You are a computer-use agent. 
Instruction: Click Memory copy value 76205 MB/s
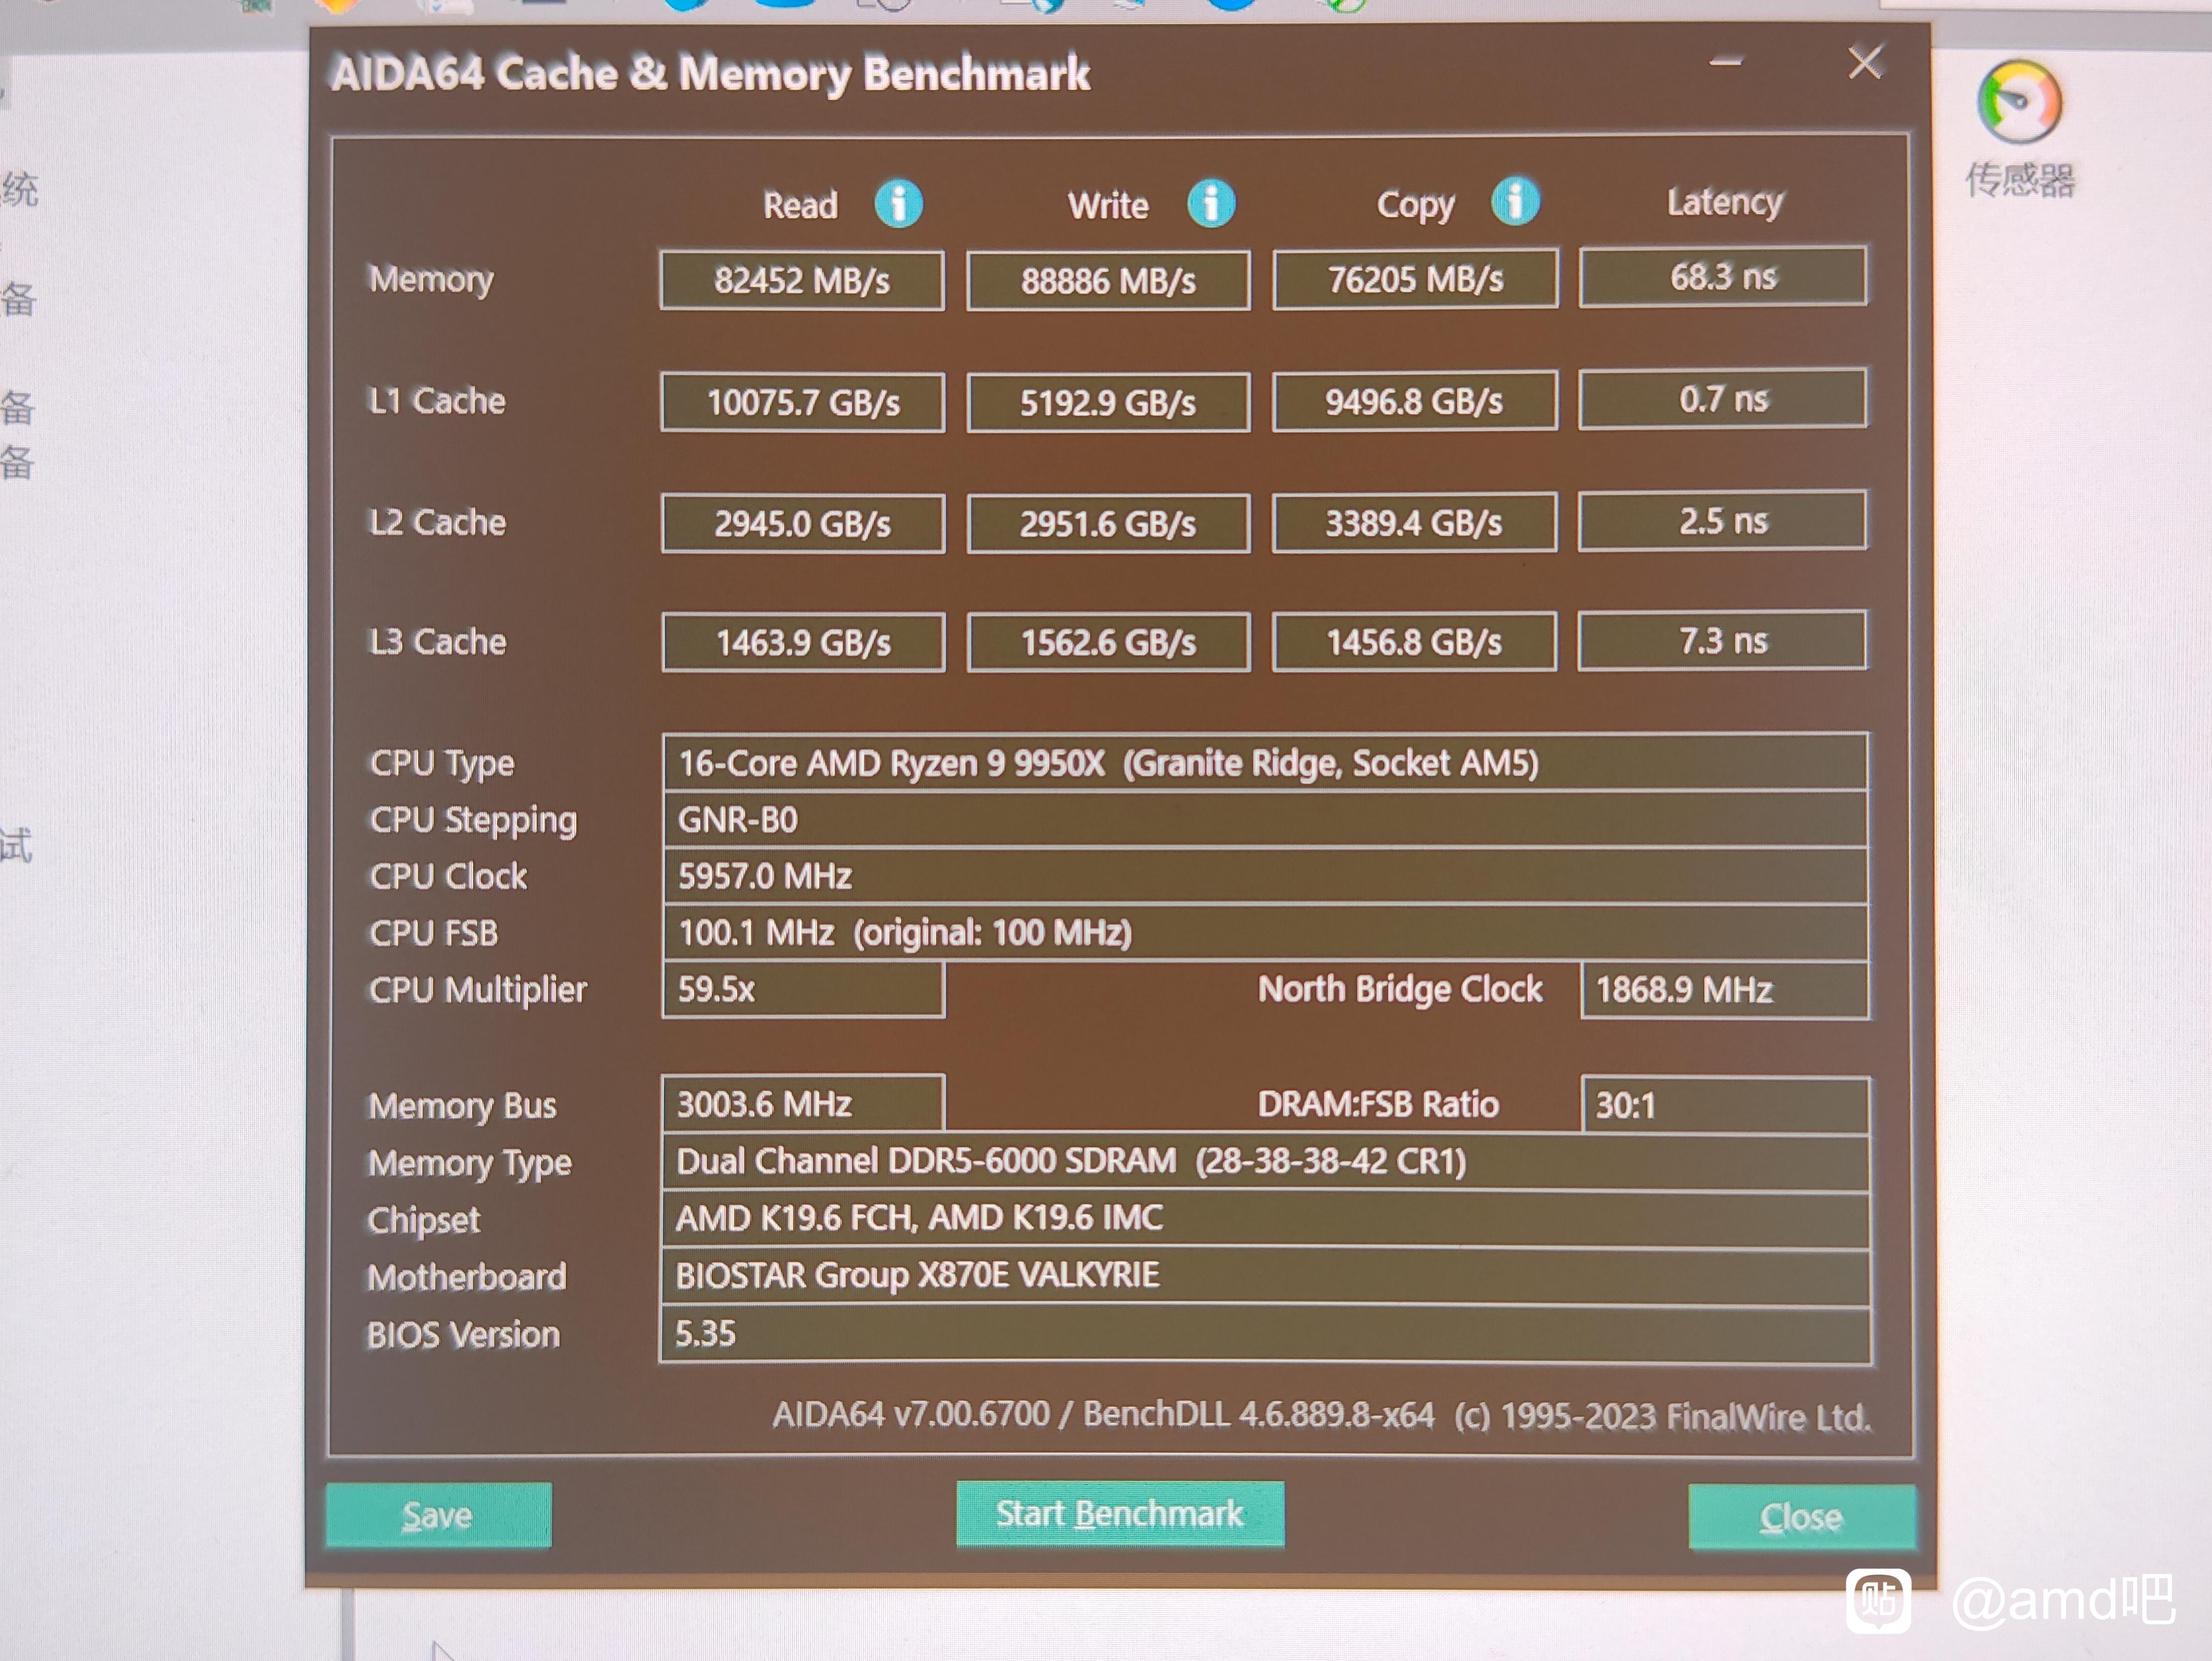click(1415, 278)
